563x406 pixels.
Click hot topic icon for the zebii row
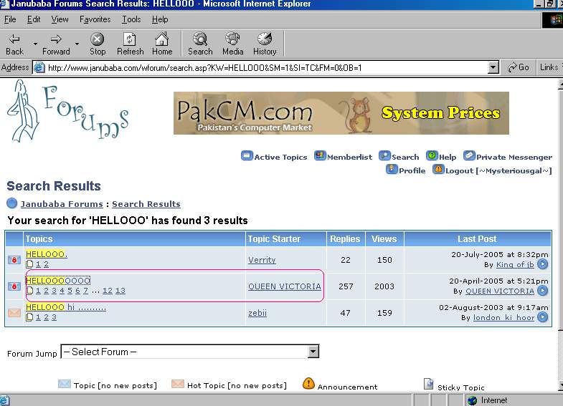pyautogui.click(x=14, y=313)
